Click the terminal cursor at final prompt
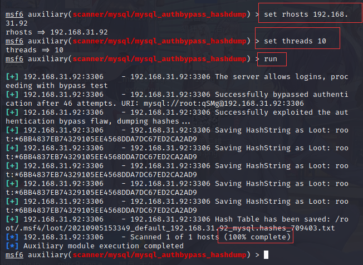Screen dimensions: 363x265 point(266,255)
